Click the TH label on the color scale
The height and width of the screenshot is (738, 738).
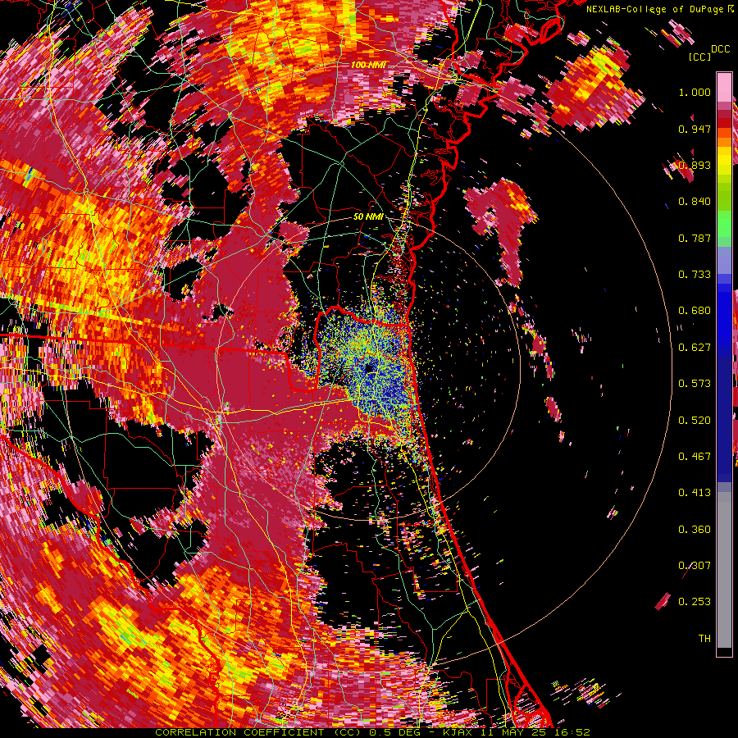[704, 639]
